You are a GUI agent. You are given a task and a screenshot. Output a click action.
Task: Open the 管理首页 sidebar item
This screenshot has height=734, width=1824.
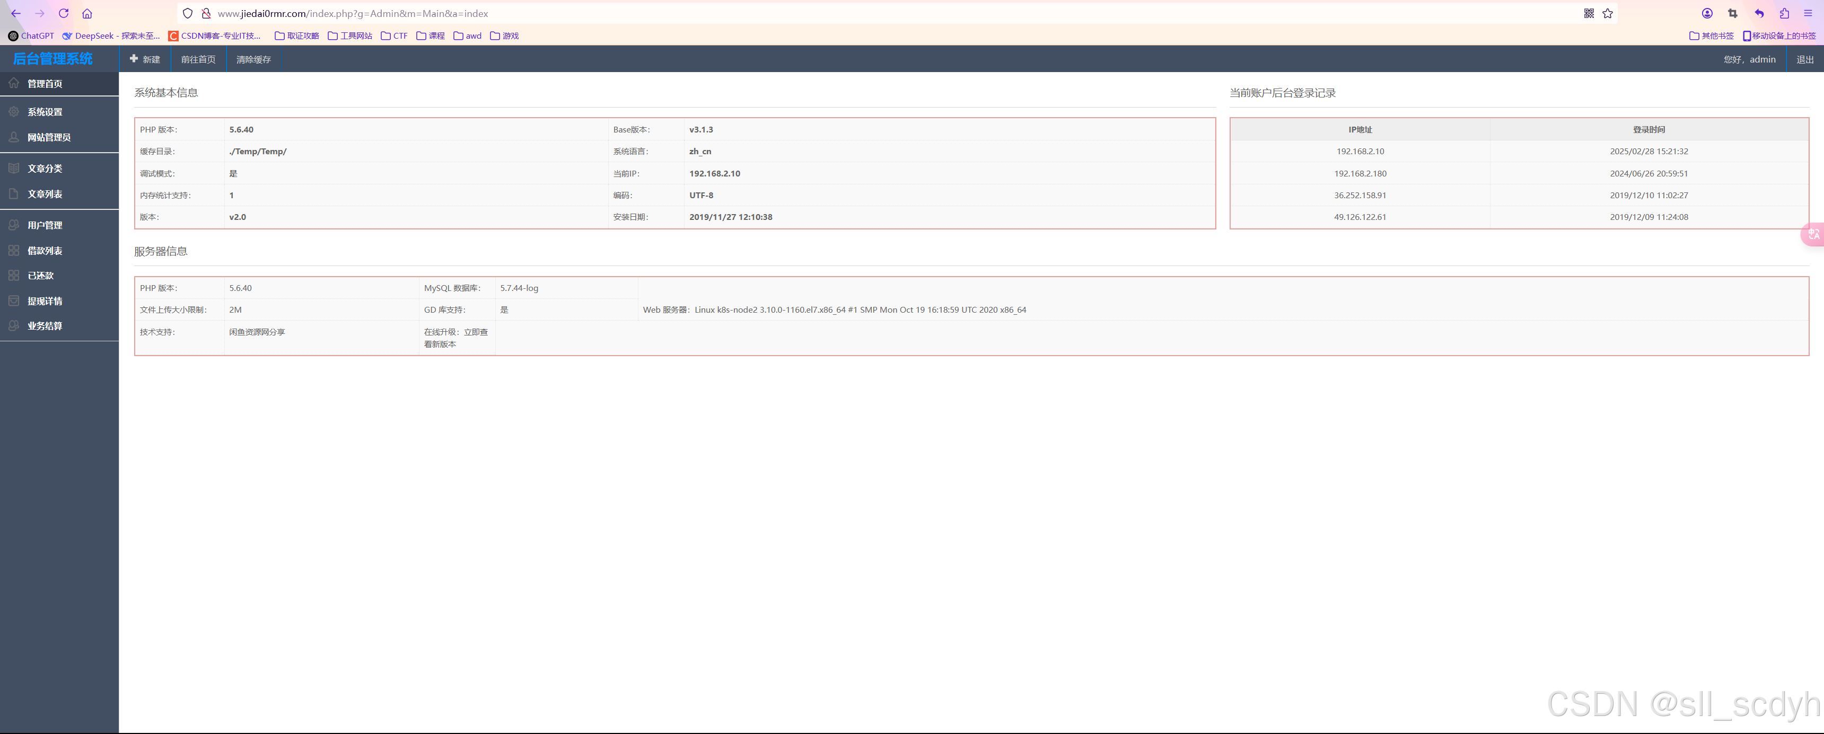click(x=59, y=84)
